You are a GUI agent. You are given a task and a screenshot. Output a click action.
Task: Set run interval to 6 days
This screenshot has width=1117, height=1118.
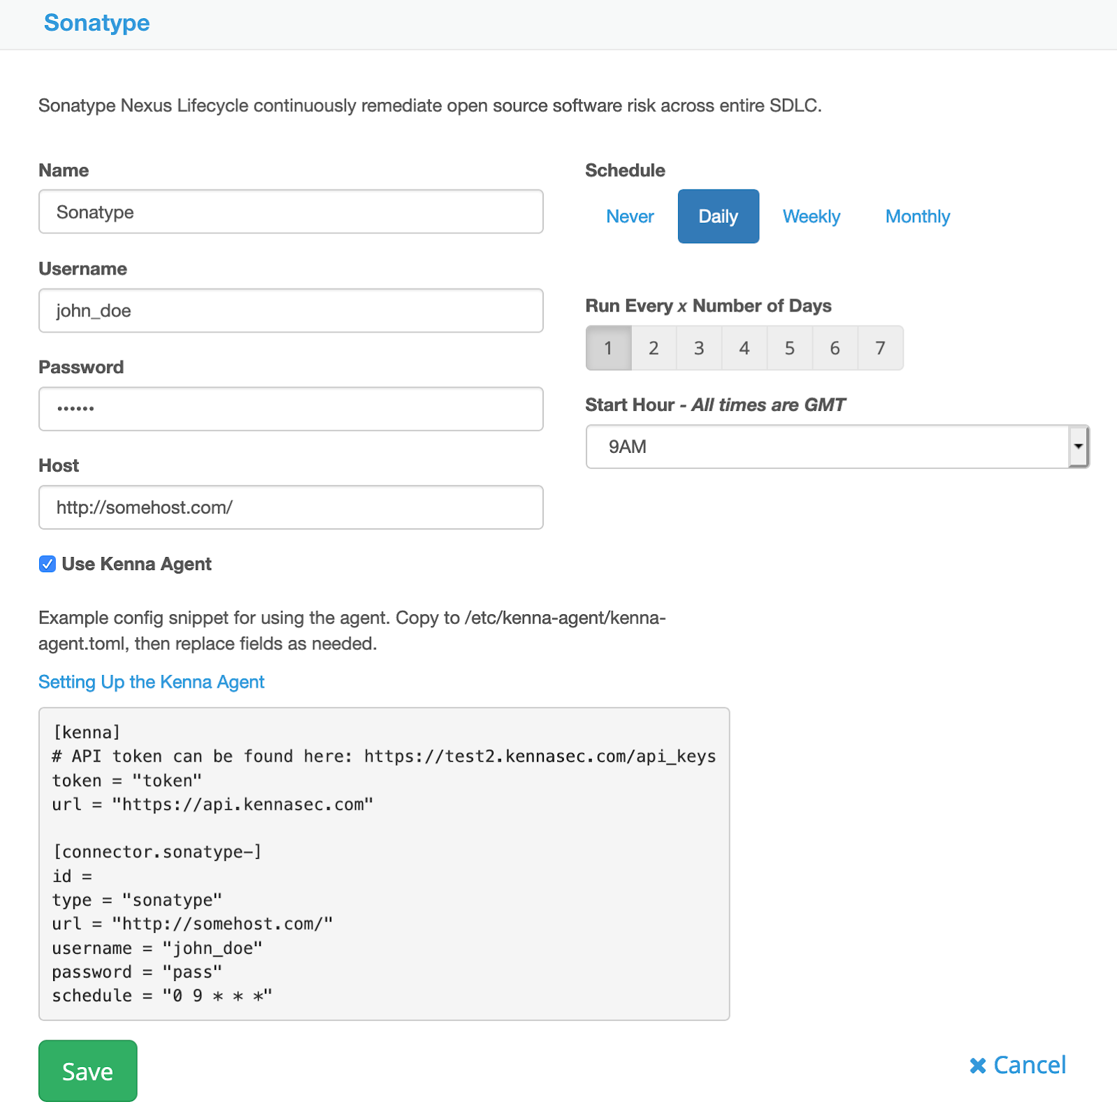tap(835, 348)
